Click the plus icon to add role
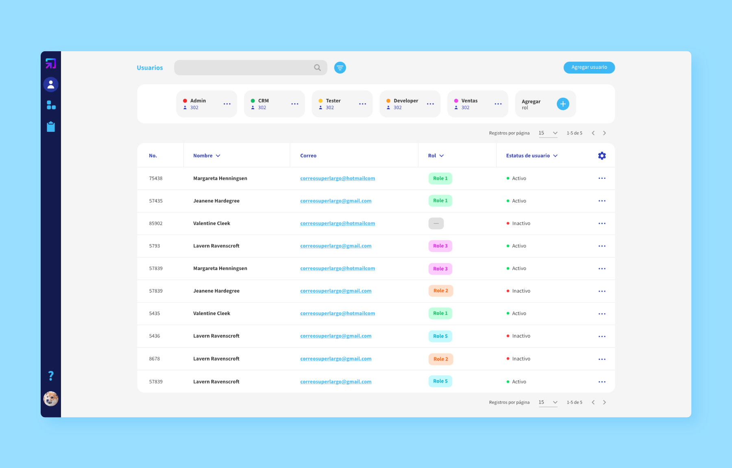This screenshot has height=468, width=732. pos(563,104)
